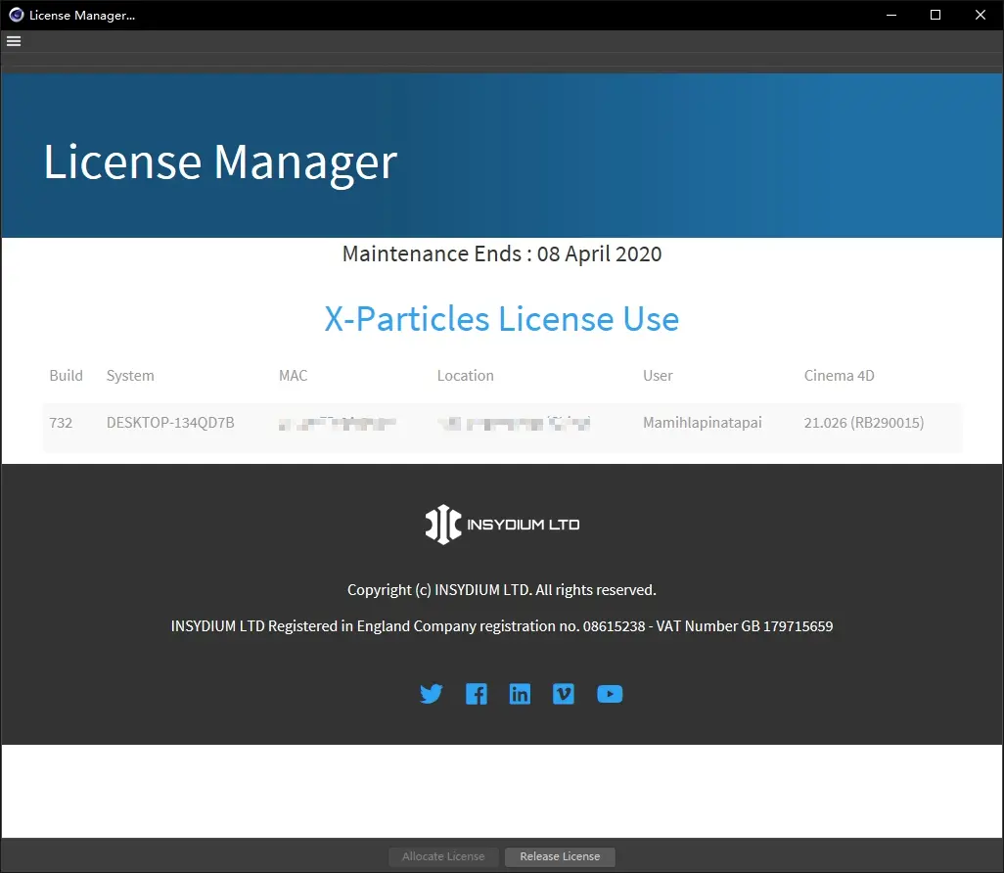Image resolution: width=1004 pixels, height=873 pixels.
Task: Click the Cinema 4D title bar icon
Action: (x=16, y=15)
